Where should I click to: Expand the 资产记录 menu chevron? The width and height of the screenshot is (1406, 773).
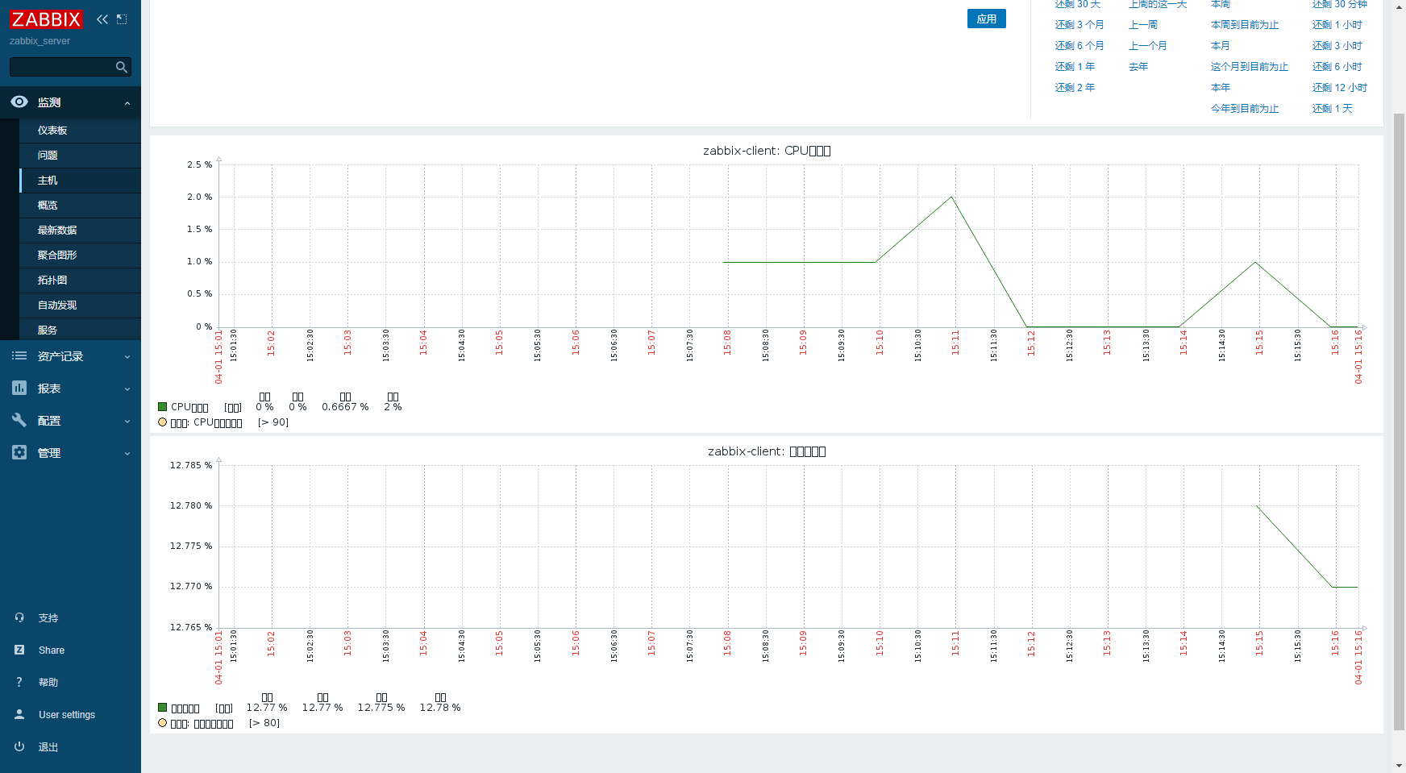(x=127, y=357)
